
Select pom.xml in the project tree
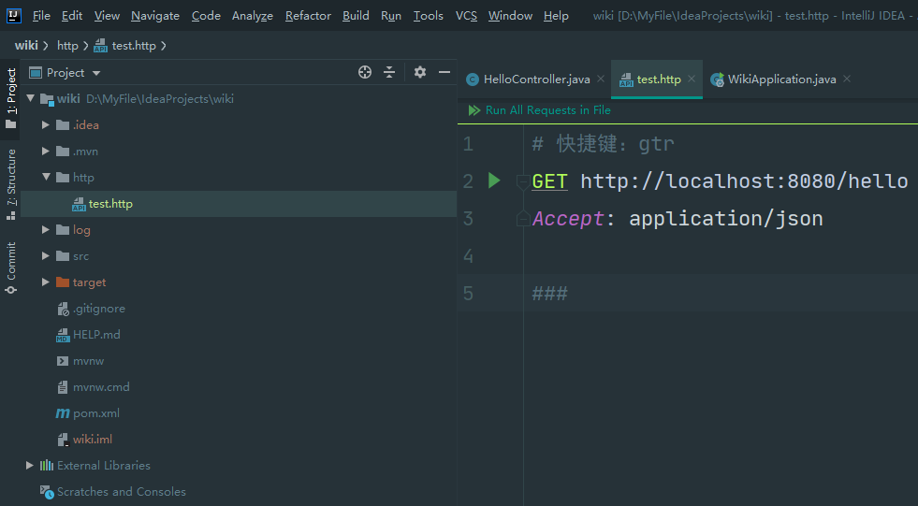pos(95,413)
